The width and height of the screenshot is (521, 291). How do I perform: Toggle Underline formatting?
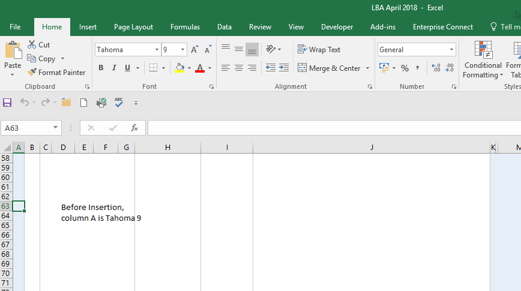tap(127, 68)
